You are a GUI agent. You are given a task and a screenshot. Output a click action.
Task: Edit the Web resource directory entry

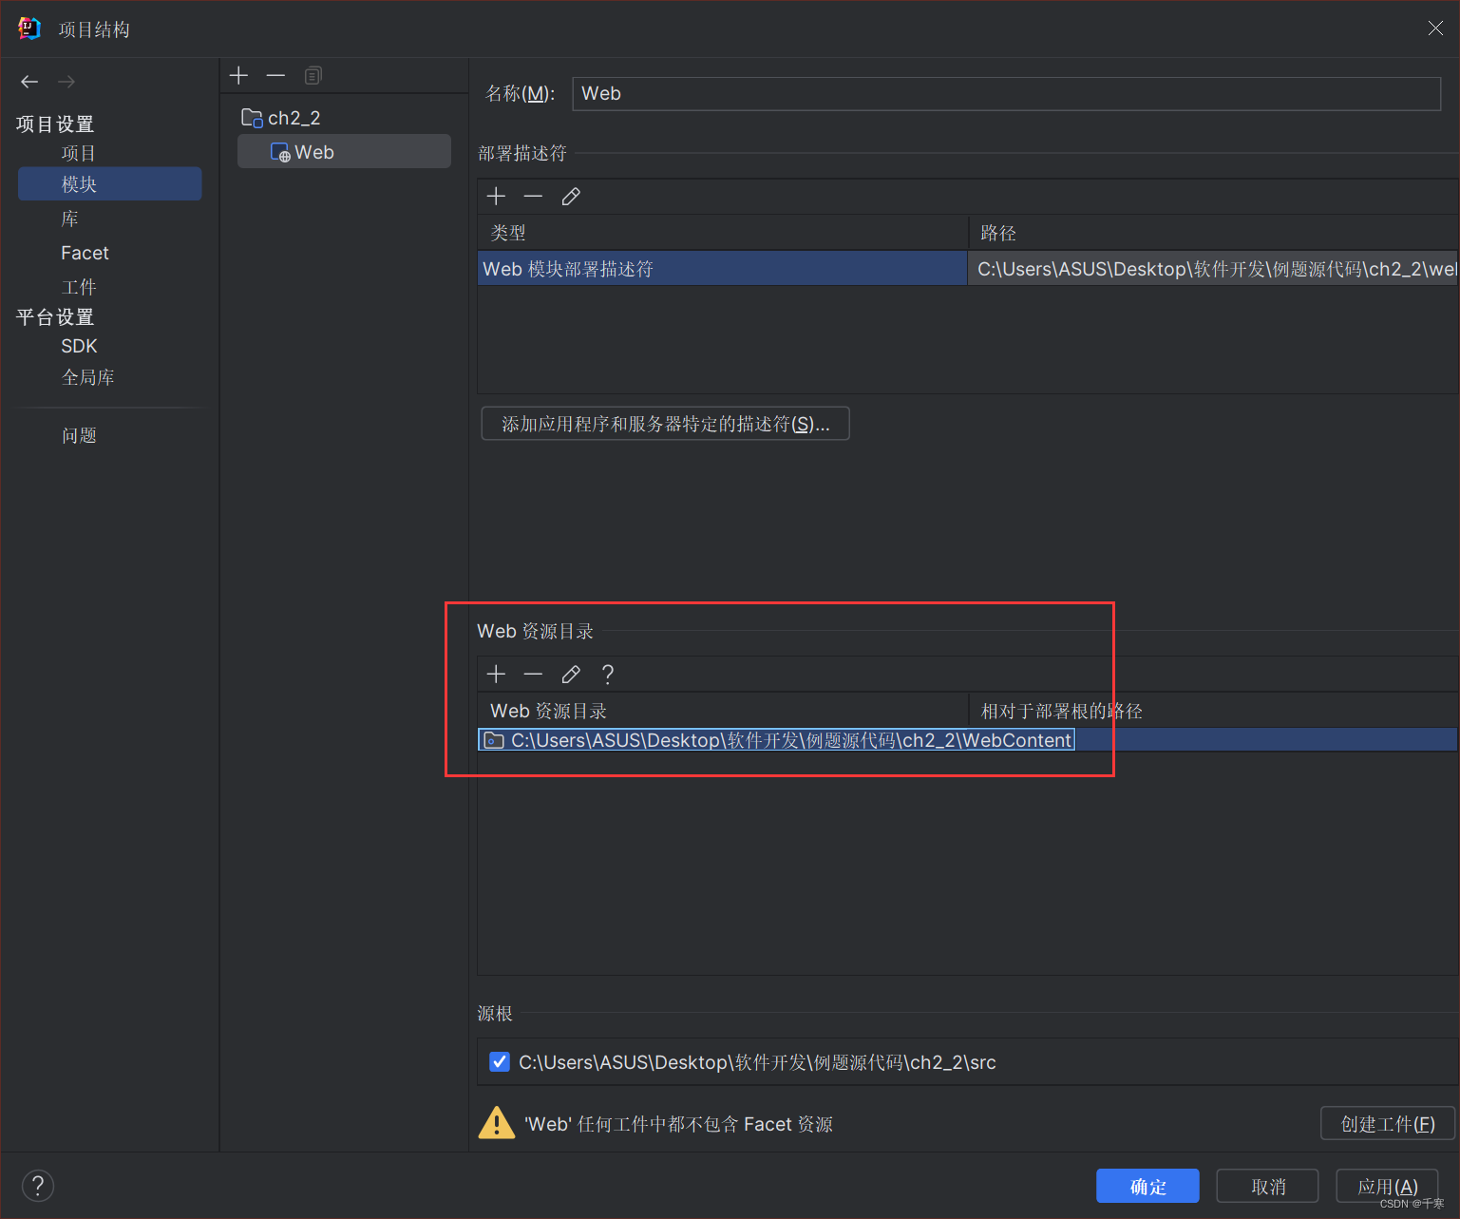tap(571, 675)
